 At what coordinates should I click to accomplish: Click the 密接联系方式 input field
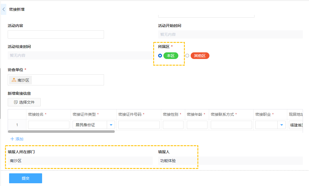231,125
